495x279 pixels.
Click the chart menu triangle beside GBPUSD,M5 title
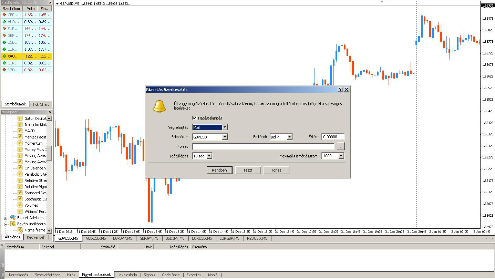57,3
